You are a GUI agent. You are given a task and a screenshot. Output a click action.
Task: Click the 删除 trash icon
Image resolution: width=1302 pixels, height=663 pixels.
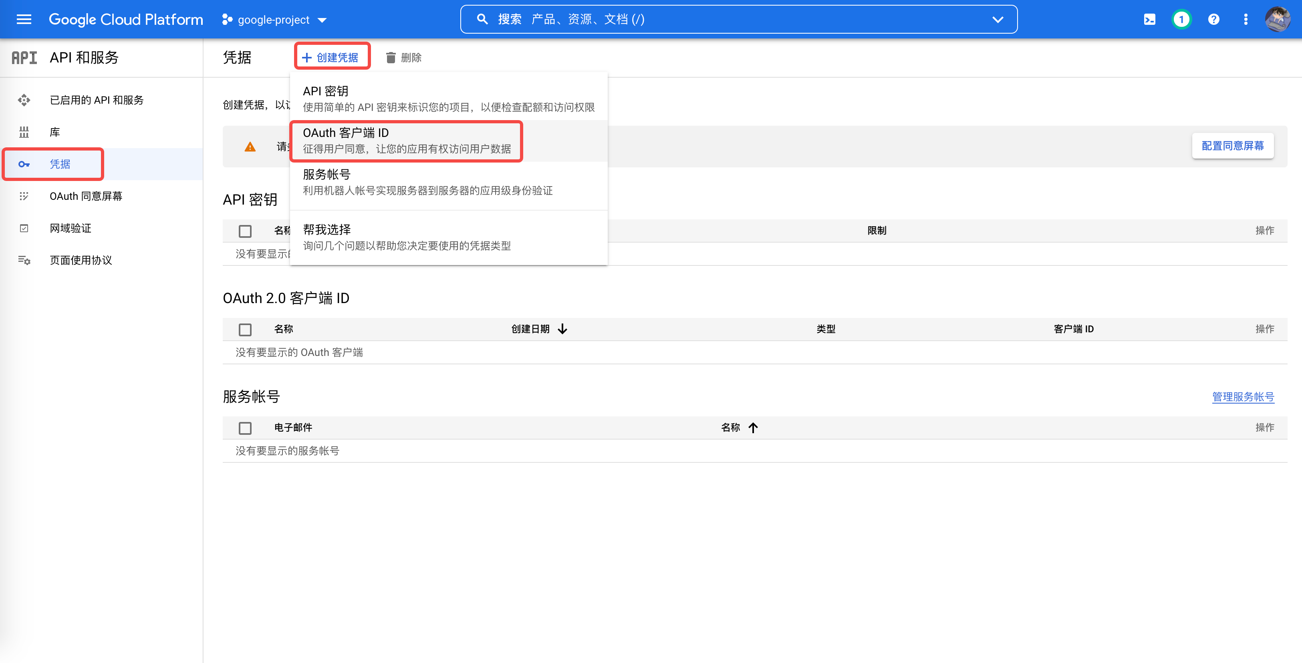(x=390, y=57)
